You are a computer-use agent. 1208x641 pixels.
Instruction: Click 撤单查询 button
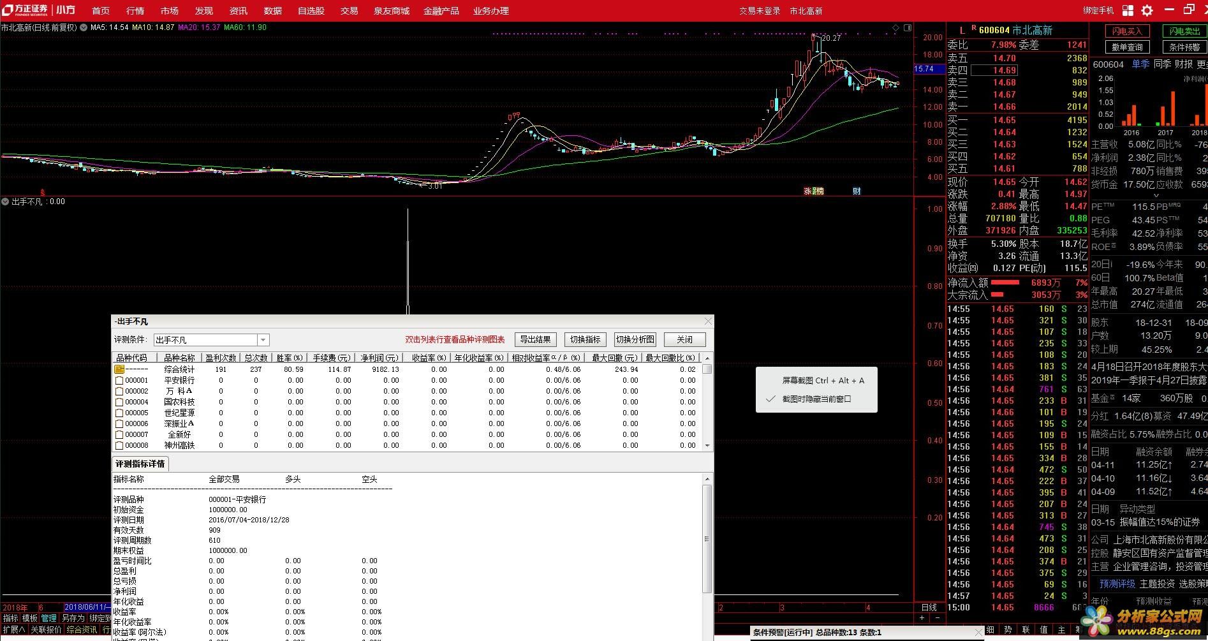[x=1127, y=47]
